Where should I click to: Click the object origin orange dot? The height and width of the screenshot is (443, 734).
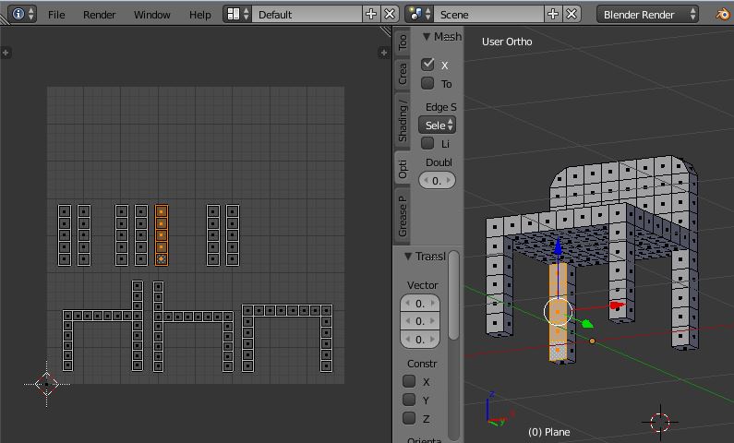pyautogui.click(x=592, y=341)
